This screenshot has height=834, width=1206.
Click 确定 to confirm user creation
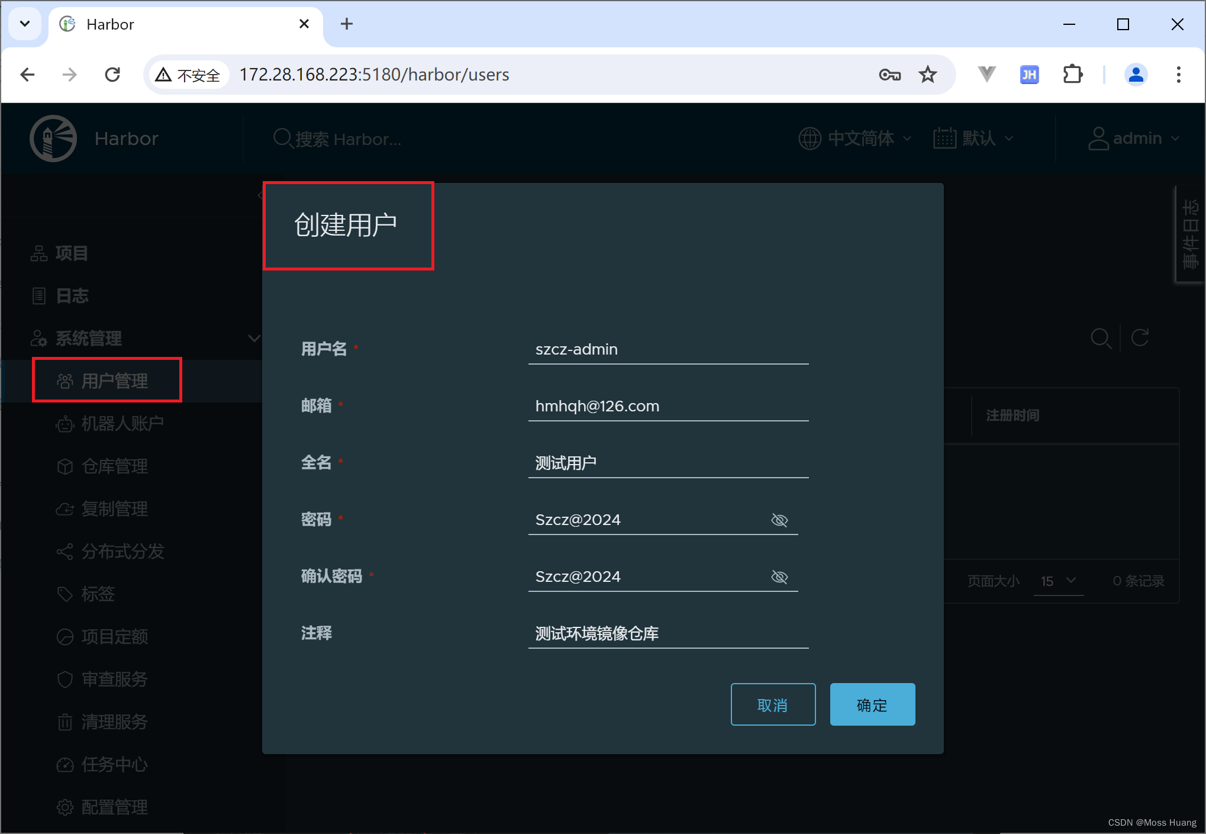pyautogui.click(x=872, y=704)
